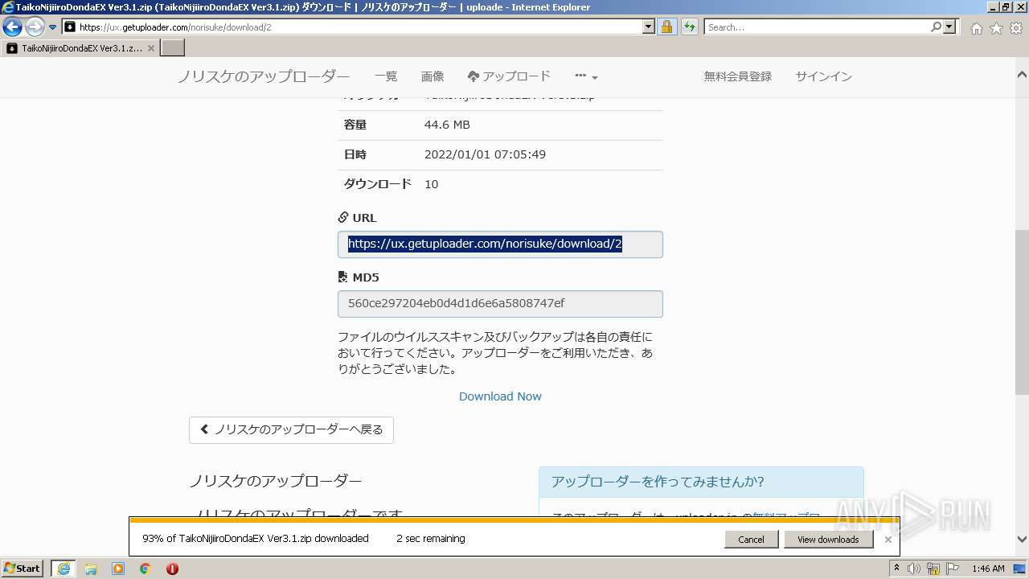Click the network tray icon
This screenshot has width=1029, height=579.
(933, 569)
